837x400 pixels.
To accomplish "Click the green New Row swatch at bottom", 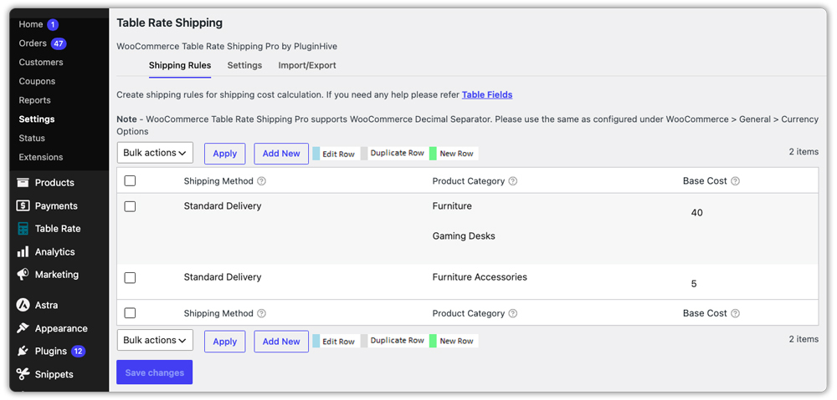I will tap(434, 341).
